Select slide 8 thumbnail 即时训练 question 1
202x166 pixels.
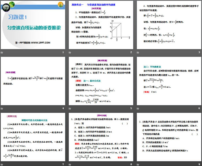pyautogui.click(x=101, y=137)
